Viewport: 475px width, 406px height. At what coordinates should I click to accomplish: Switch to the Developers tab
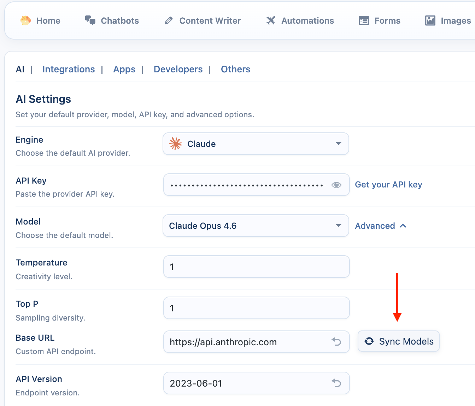coord(178,69)
